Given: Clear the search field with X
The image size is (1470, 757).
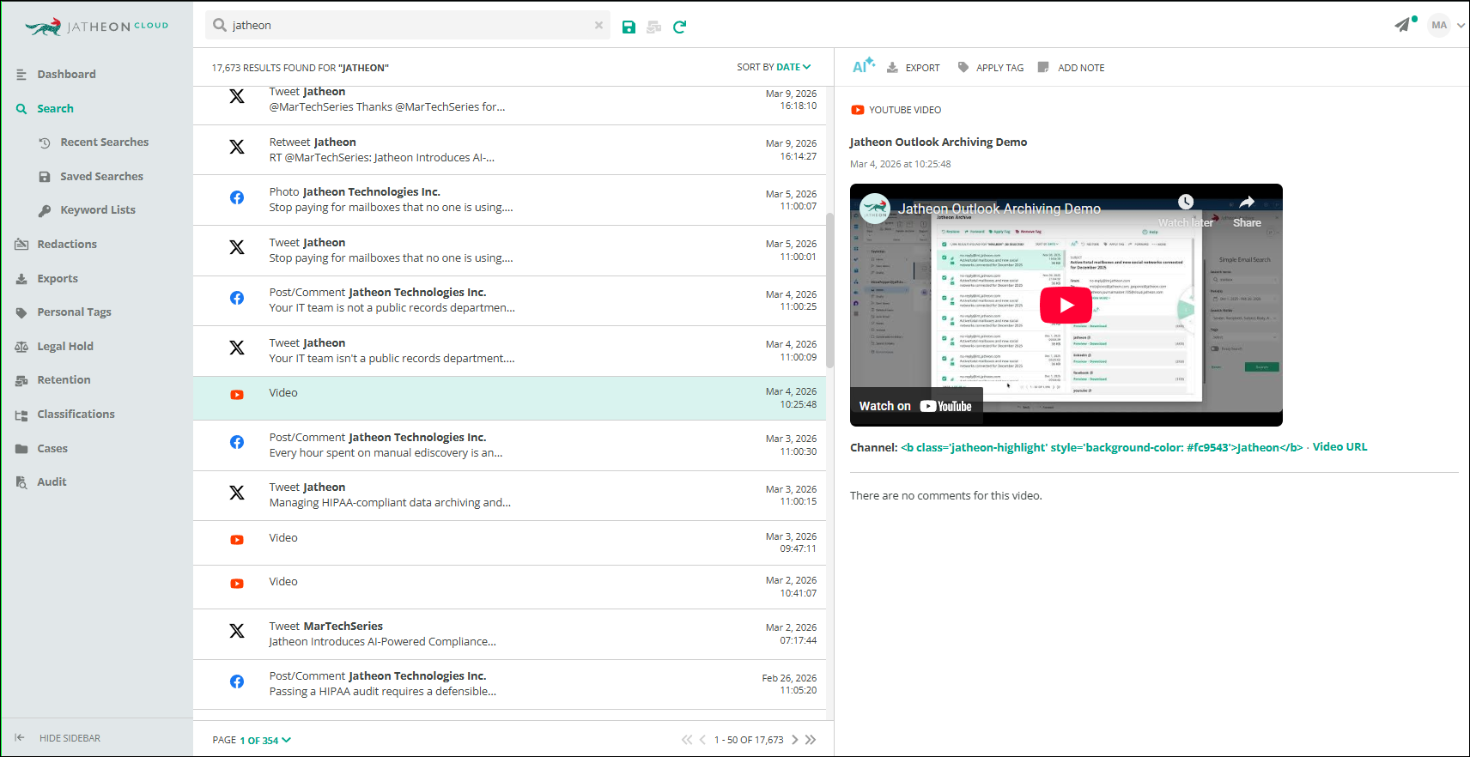Looking at the screenshot, I should coord(598,26).
